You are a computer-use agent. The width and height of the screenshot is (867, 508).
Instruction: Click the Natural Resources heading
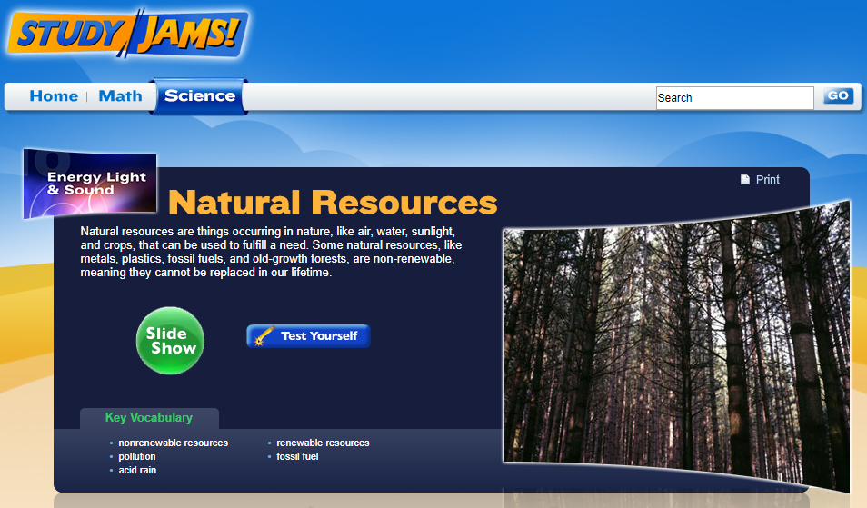click(333, 203)
